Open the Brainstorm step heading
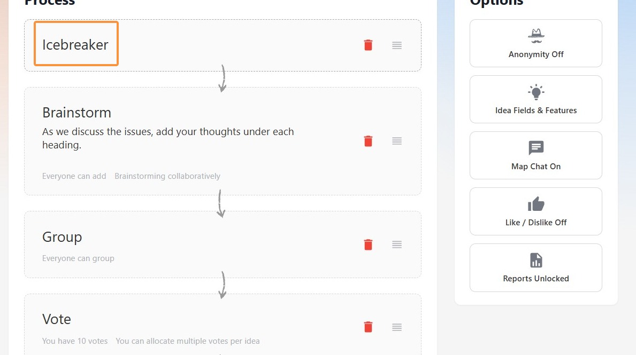 [x=76, y=113]
